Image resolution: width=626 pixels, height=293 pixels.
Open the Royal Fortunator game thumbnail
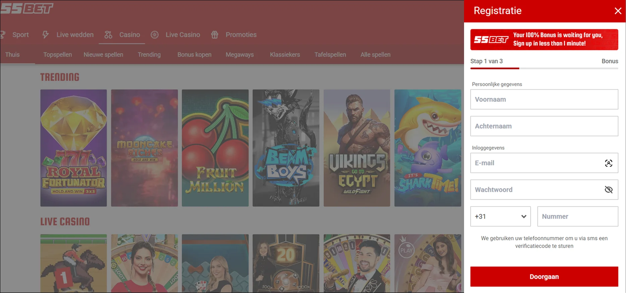coord(74,148)
